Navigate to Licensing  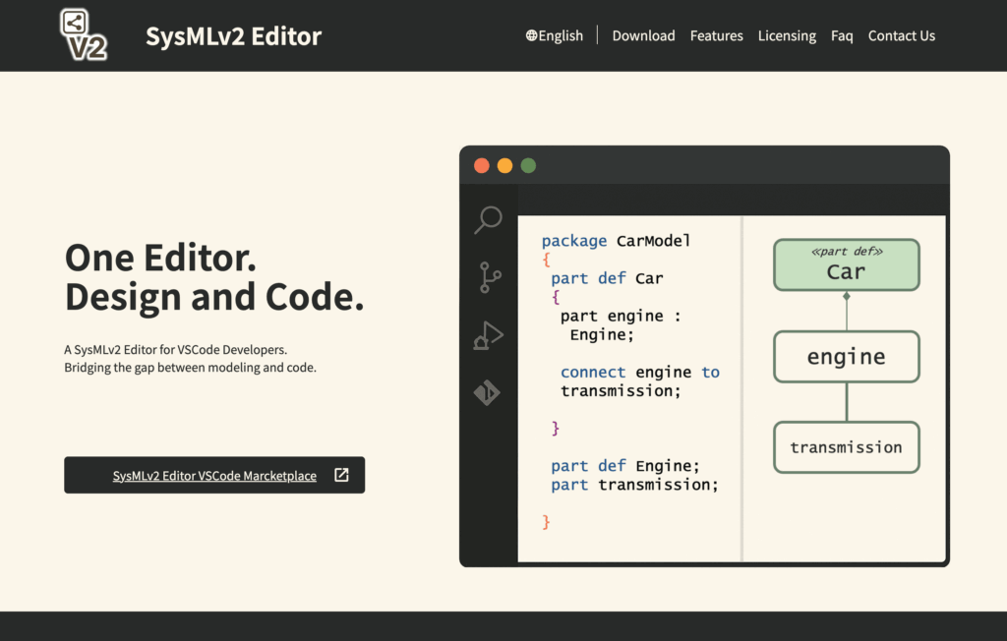point(787,35)
